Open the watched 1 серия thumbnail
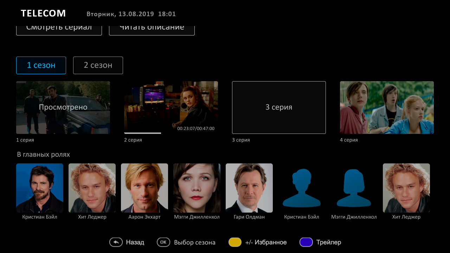Image resolution: width=450 pixels, height=253 pixels. tap(63, 108)
